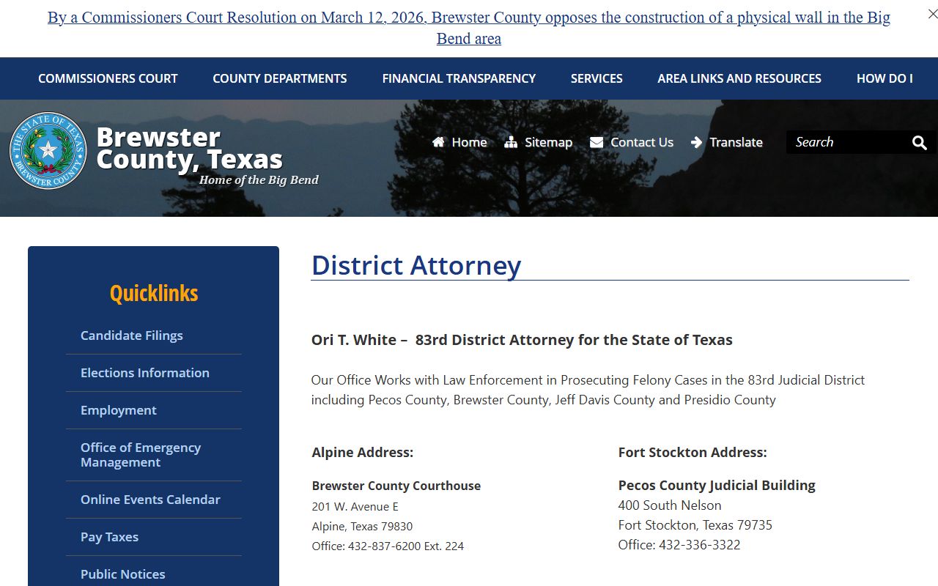
Task: Click the 201 W. Avenue E address line
Action: point(355,506)
